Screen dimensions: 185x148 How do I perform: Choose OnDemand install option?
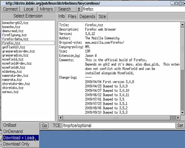[21, 131]
